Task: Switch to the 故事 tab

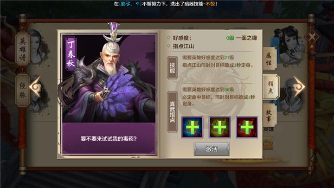Action: pos(269,115)
